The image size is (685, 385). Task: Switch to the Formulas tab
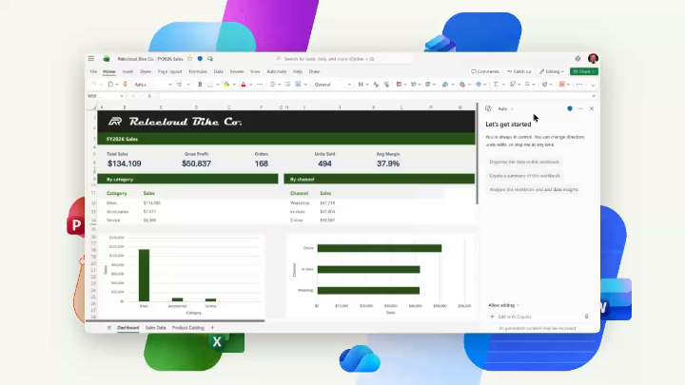coord(198,71)
